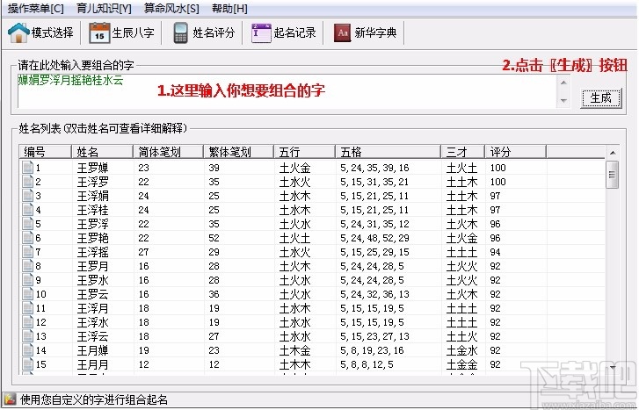Sort by the 姓名 column header

pos(102,152)
